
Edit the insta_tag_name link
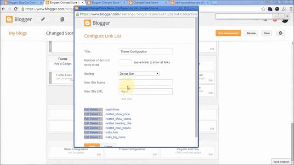[86, 137]
